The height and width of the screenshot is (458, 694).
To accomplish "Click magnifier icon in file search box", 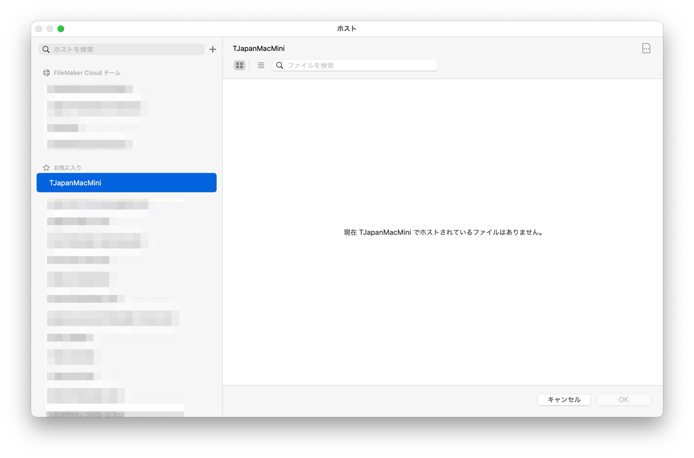I will (280, 66).
